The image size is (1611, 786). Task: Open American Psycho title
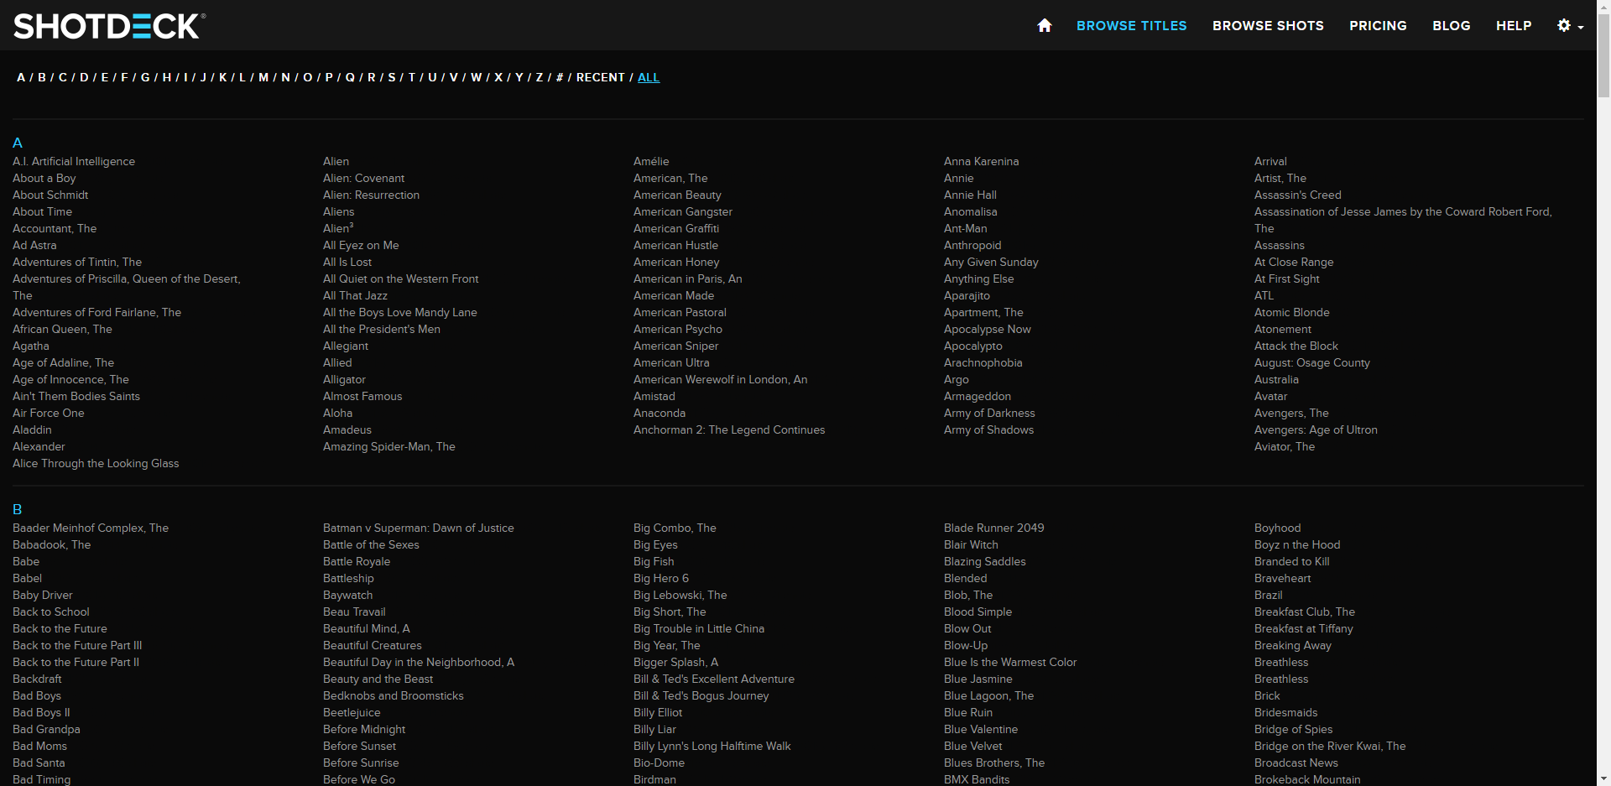point(678,329)
